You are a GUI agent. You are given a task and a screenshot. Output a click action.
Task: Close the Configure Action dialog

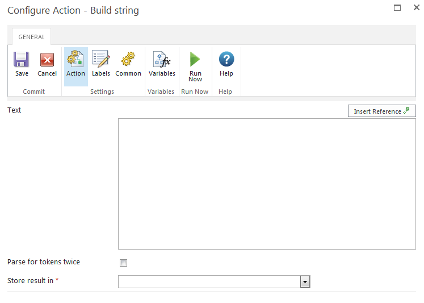coord(416,8)
